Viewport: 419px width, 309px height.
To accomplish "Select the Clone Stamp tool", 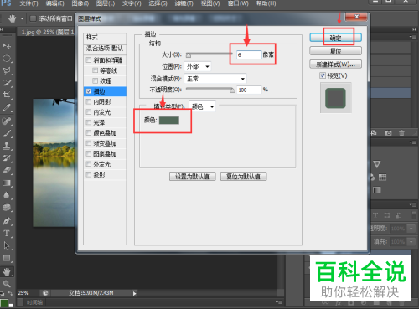I will pyautogui.click(x=7, y=146).
